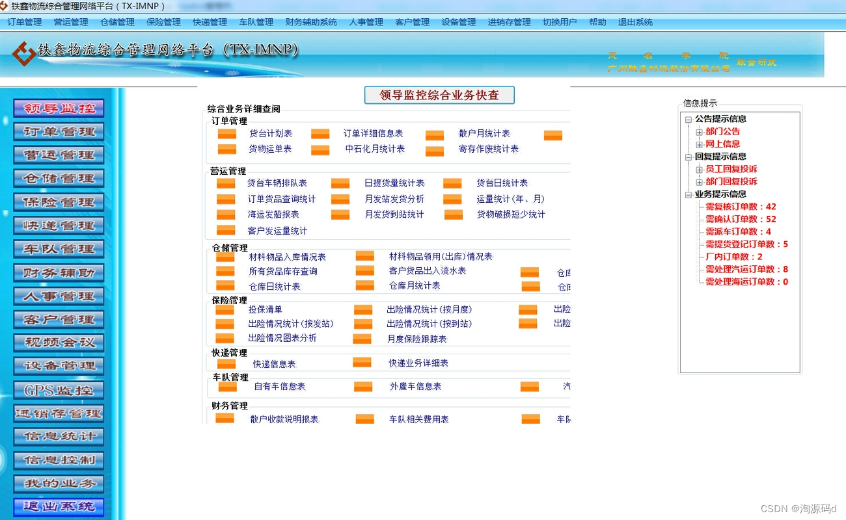Click the orange icon beside 快递信息表

[x=226, y=364]
